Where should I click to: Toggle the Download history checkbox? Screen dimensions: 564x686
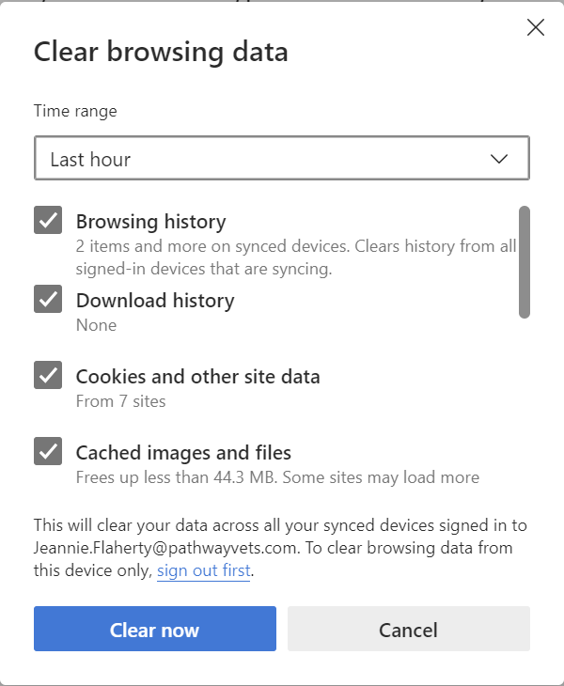[48, 299]
